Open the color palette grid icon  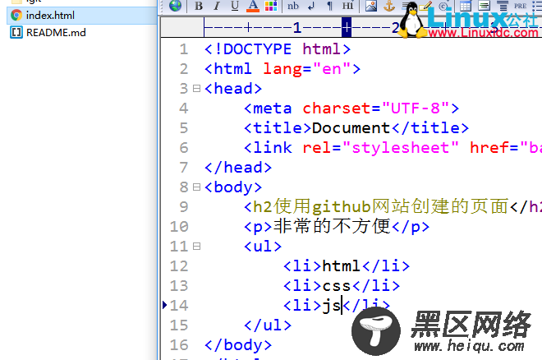coord(271,6)
